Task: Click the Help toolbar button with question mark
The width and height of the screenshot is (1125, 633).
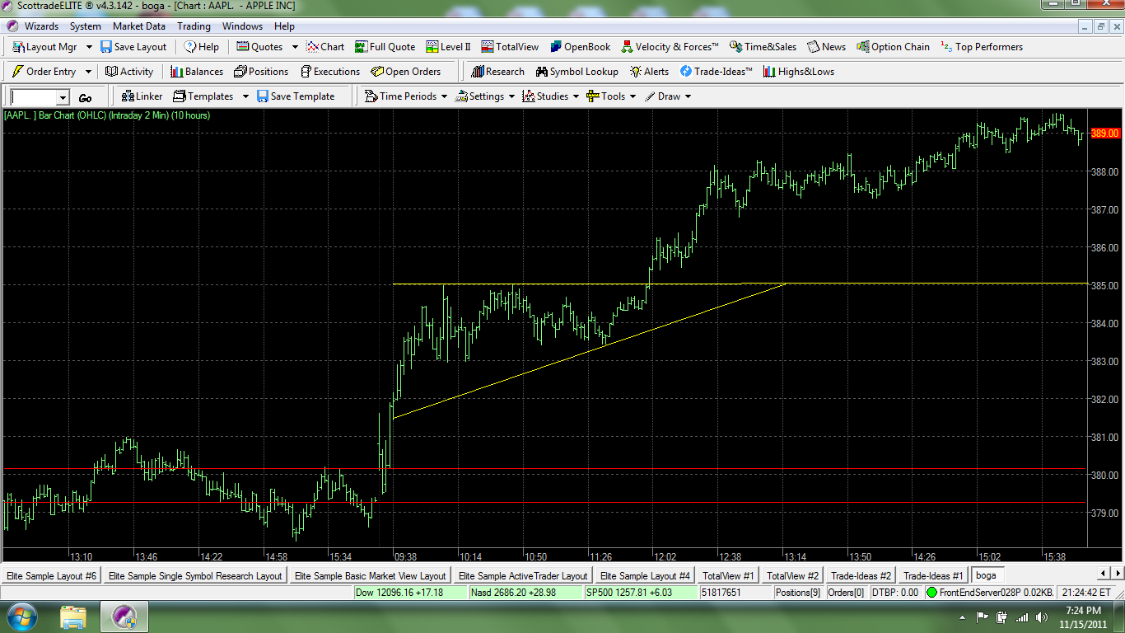Action: click(202, 47)
